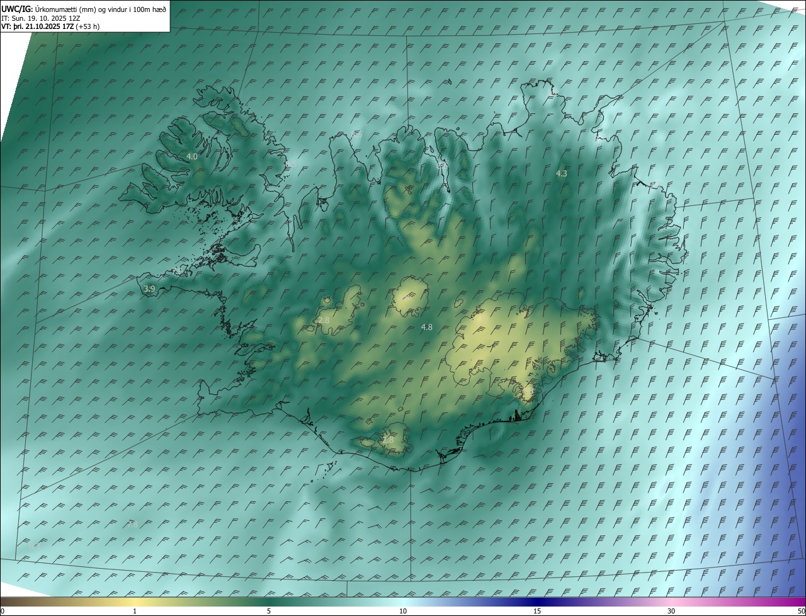
Task: Click the 5 tick label on the color scale
Action: [x=269, y=611]
